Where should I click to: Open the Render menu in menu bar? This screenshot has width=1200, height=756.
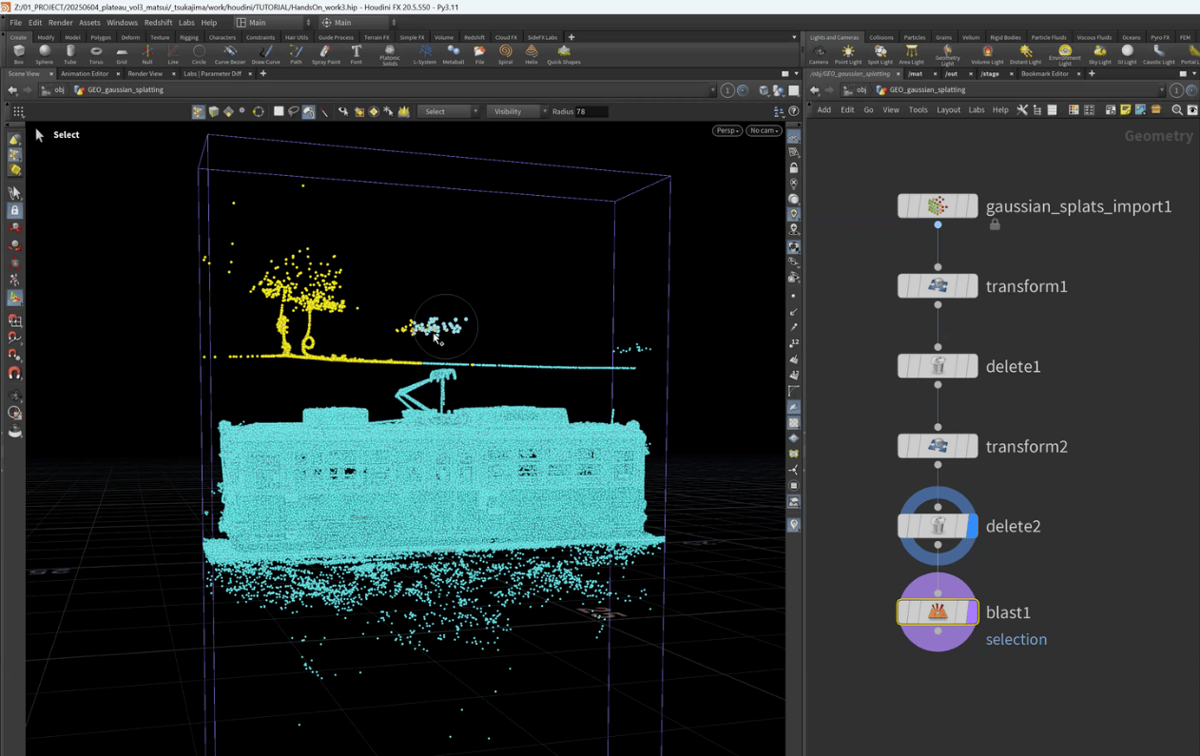pyautogui.click(x=60, y=23)
